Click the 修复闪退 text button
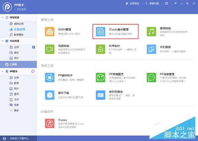This screenshot has width=198, height=141. (154, 4)
